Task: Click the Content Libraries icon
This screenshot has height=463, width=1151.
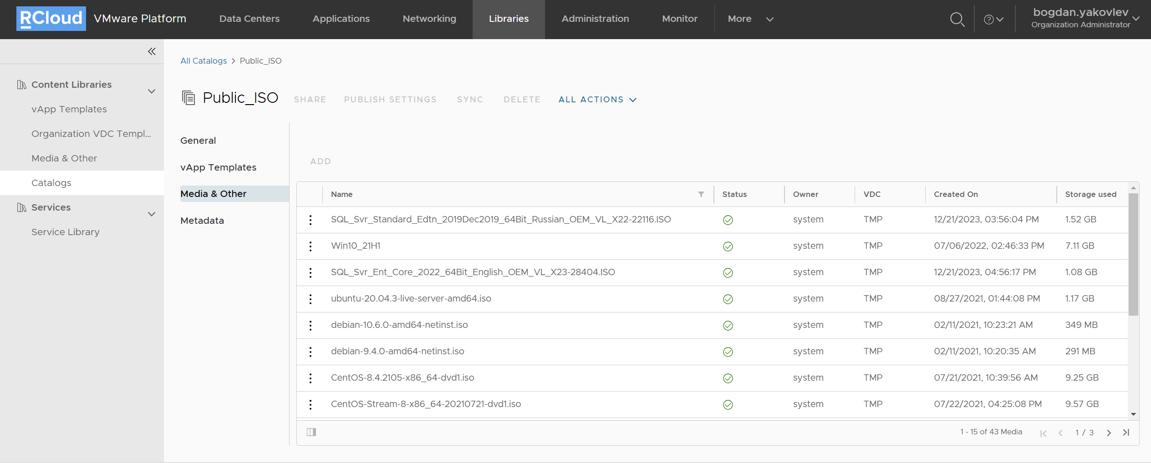Action: coord(21,85)
